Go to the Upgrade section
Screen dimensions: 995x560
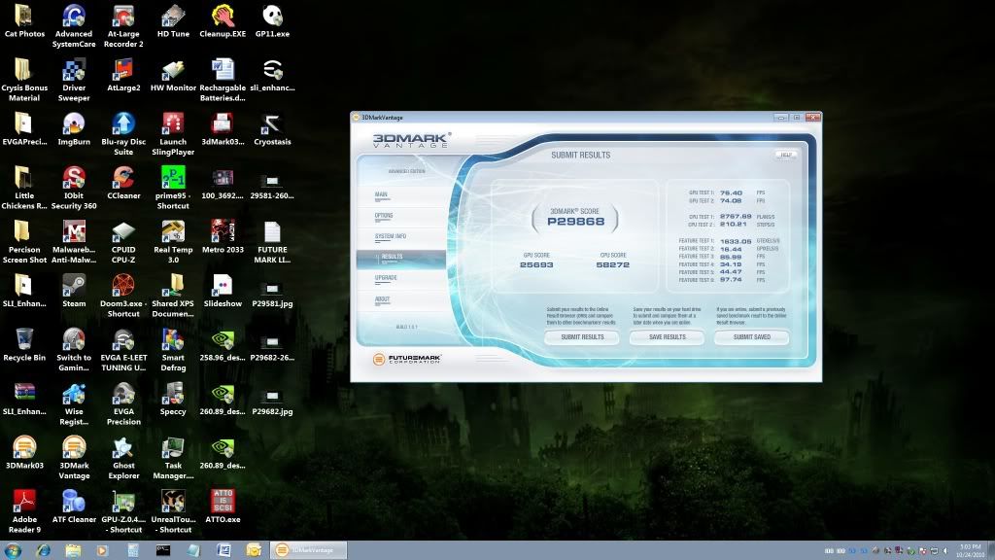[x=386, y=278]
